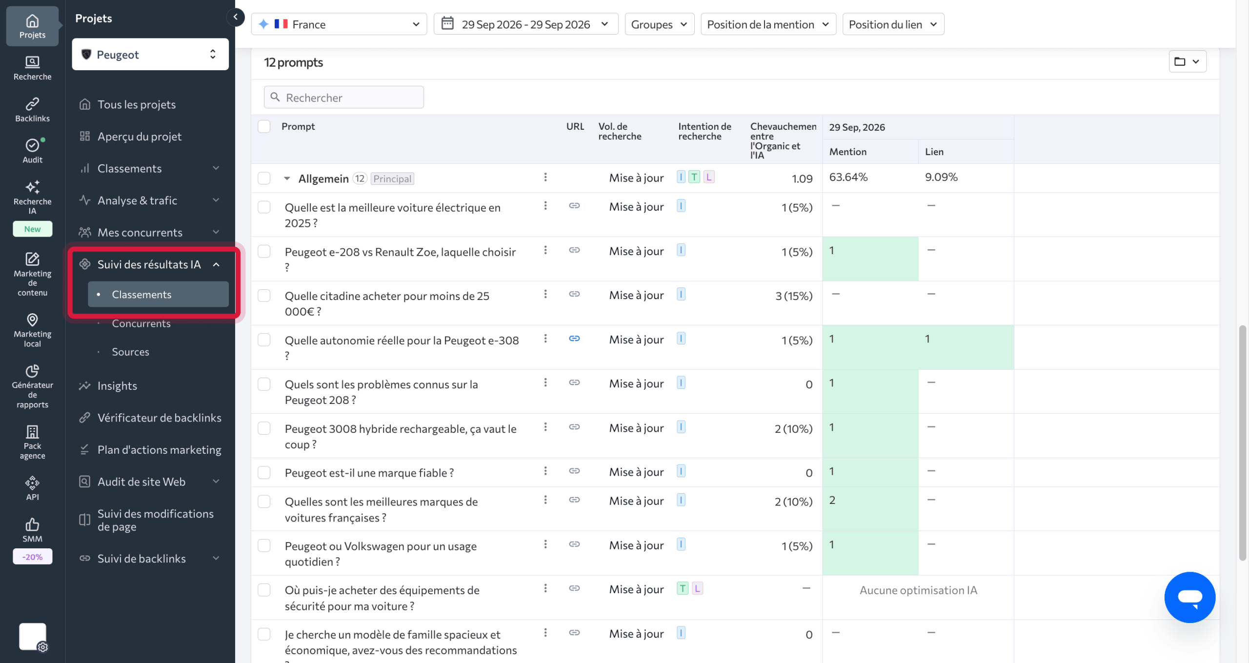
Task: Open the Position de la mention dropdown
Action: (768, 24)
